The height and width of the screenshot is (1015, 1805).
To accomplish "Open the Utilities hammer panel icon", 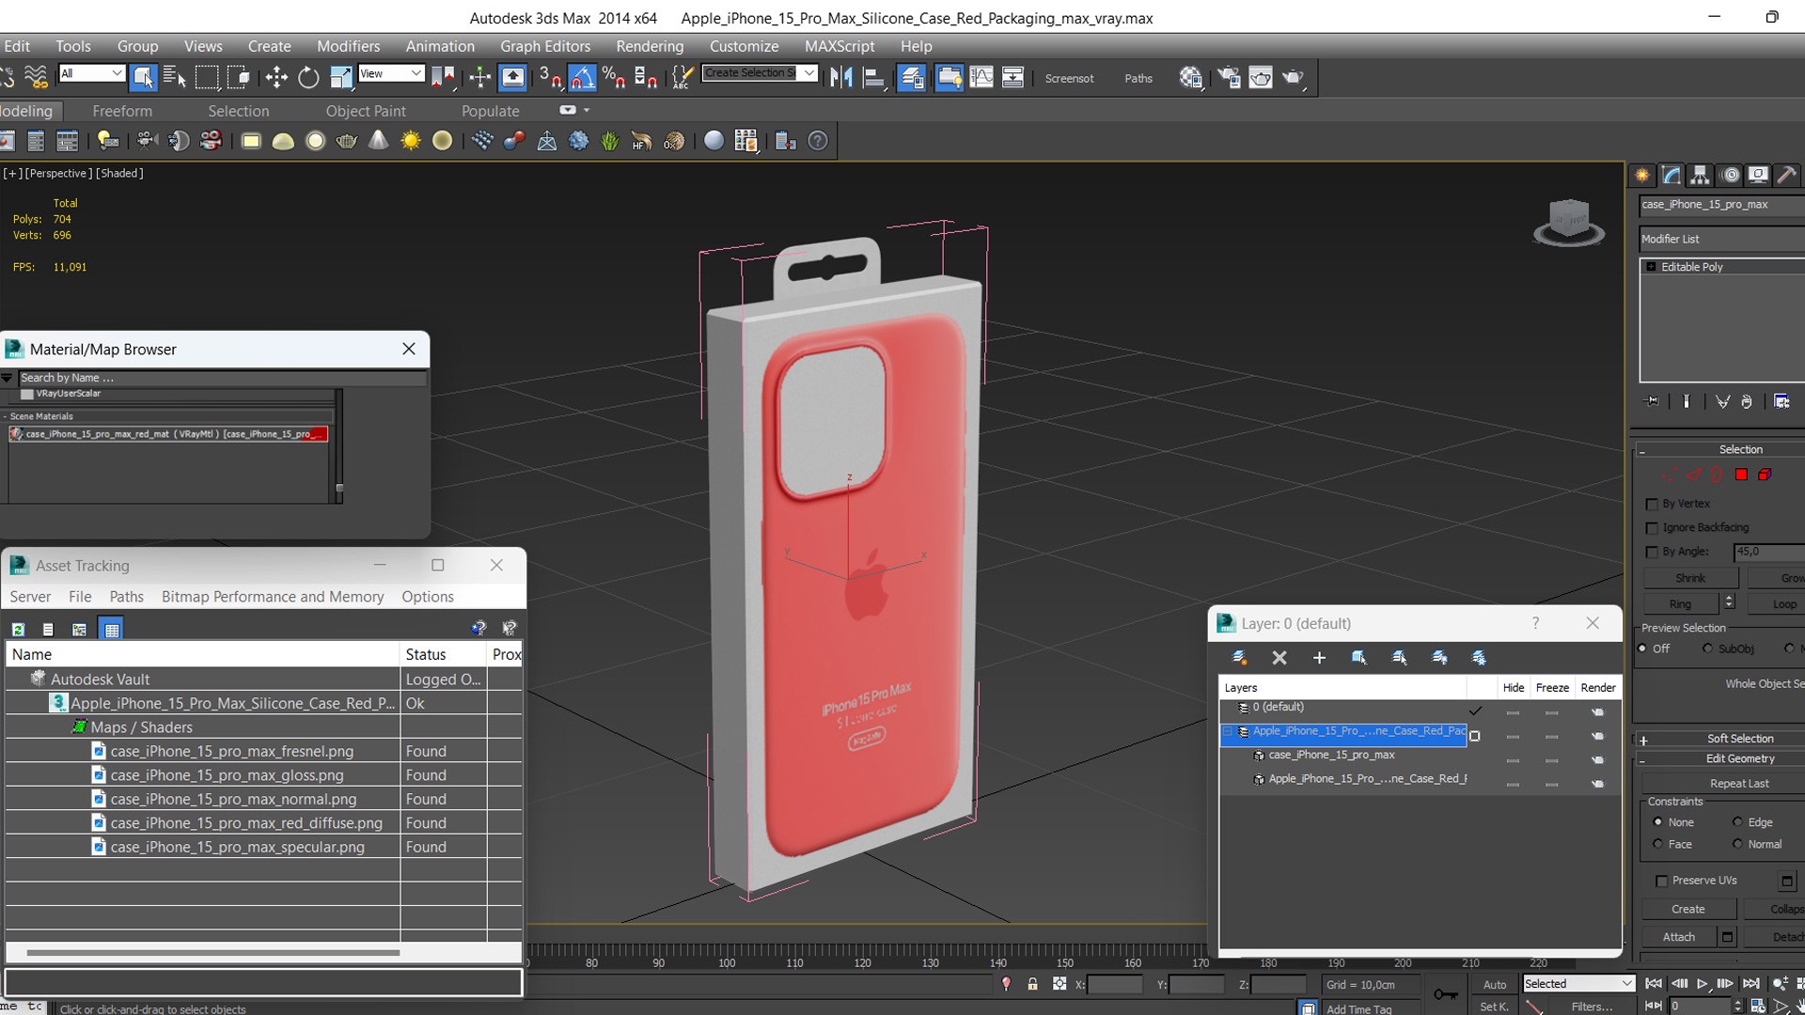I will (x=1787, y=175).
